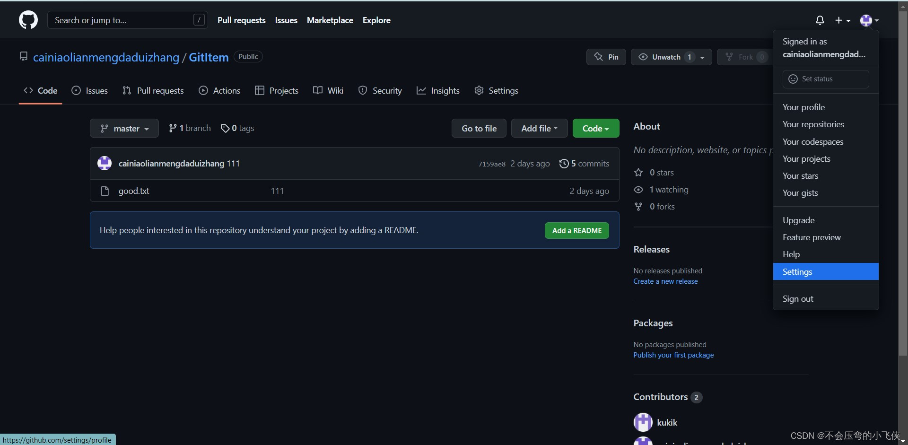Viewport: 908px width, 445px height.
Task: Select highlighted Settings in user menu
Action: click(826, 271)
